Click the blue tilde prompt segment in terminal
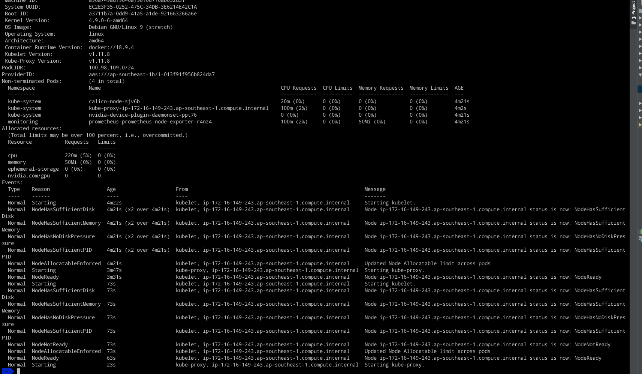 coord(7,371)
